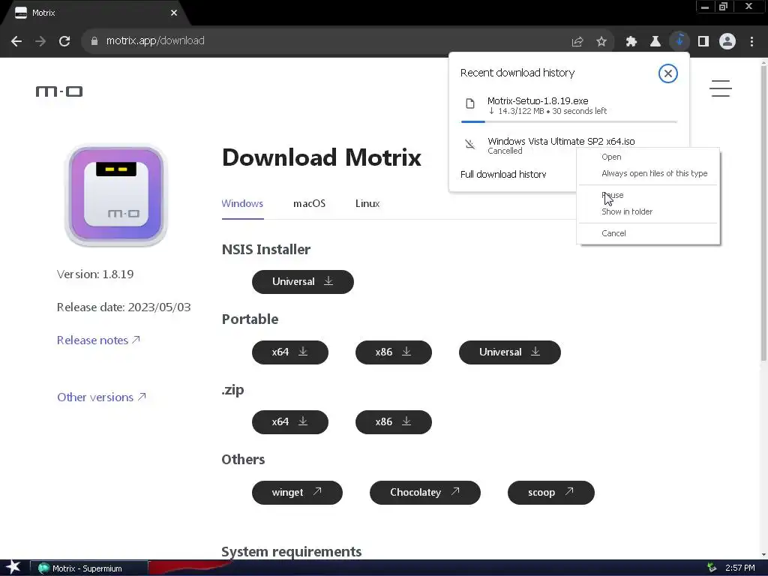
Task: Click the forward navigation arrow
Action: [x=40, y=41]
